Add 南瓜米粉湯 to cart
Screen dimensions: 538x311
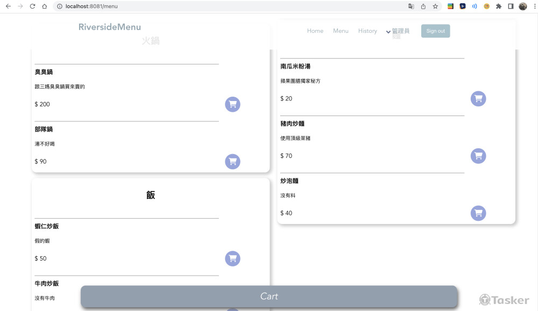478,99
